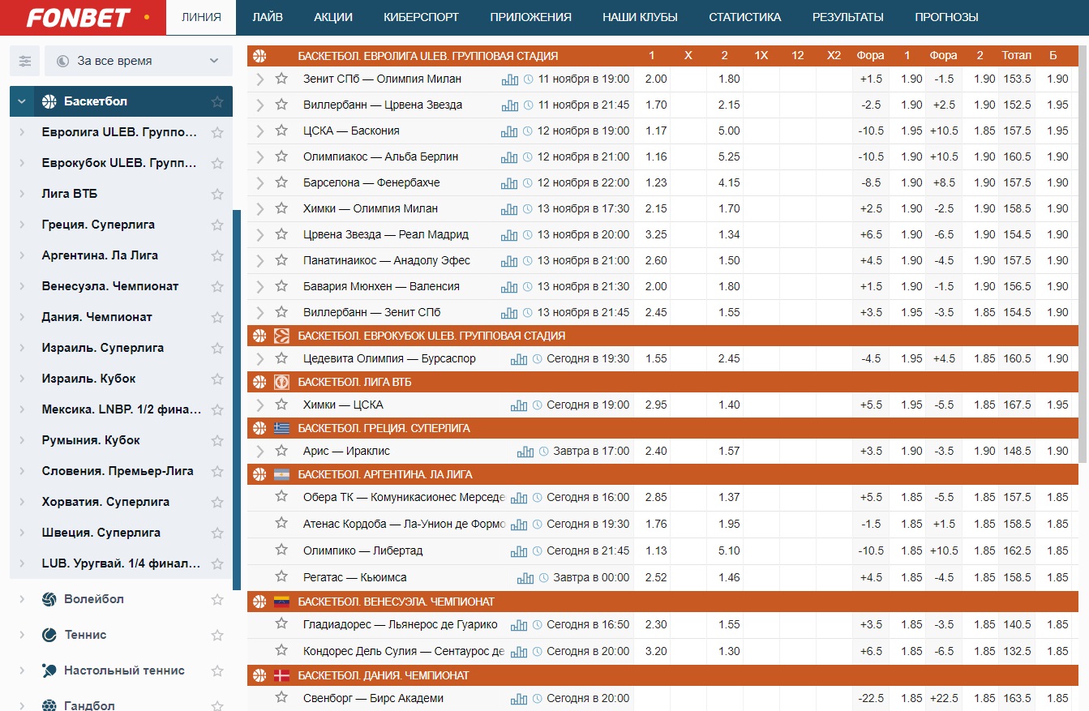Click the sidebar vertical scrollbar
Screen dimensions: 1089x711
click(237, 400)
